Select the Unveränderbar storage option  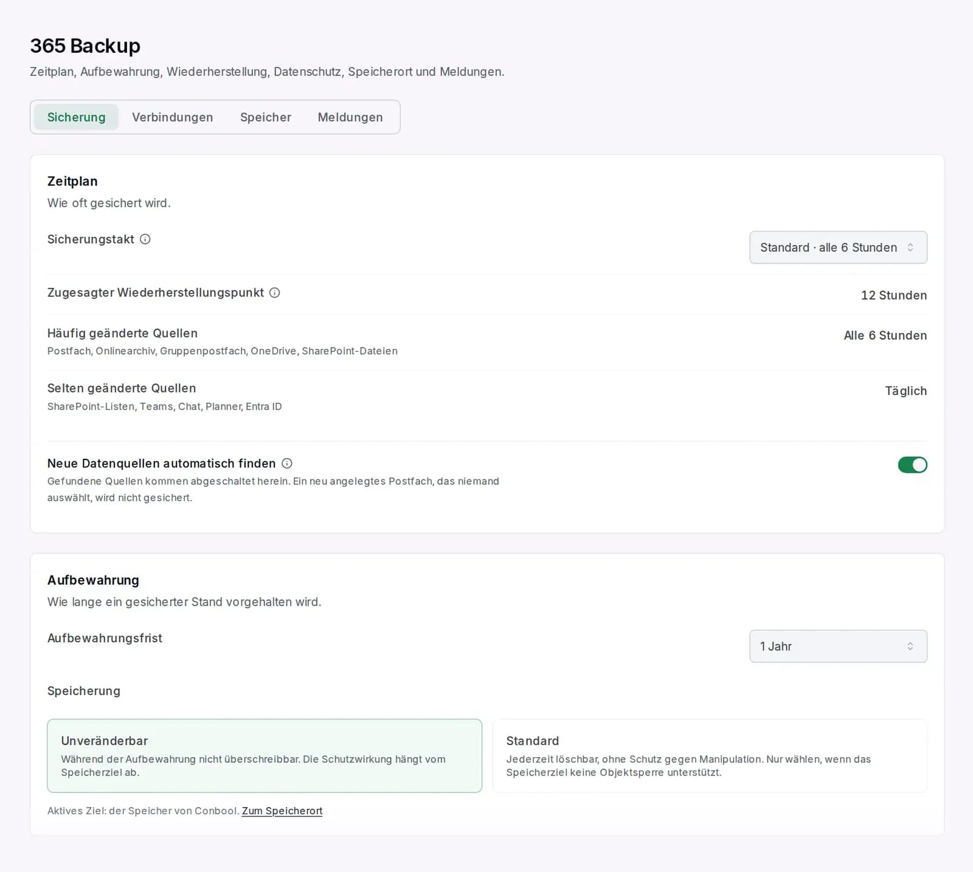(265, 756)
